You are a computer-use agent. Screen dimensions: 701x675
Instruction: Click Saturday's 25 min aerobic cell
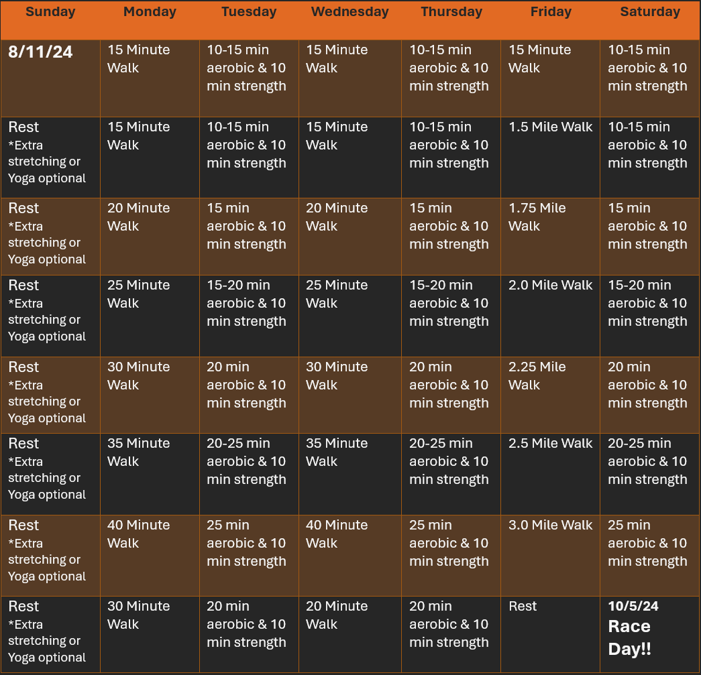(650, 556)
